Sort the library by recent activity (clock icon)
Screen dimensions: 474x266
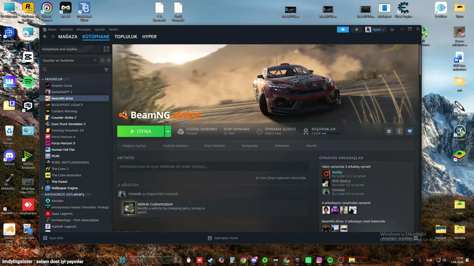[102, 60]
